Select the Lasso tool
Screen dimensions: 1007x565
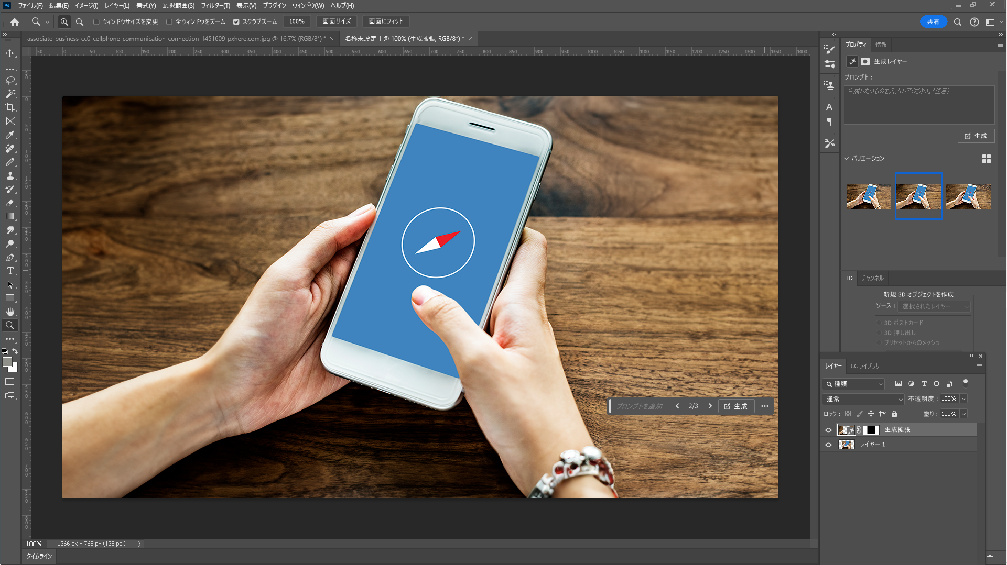tap(10, 80)
